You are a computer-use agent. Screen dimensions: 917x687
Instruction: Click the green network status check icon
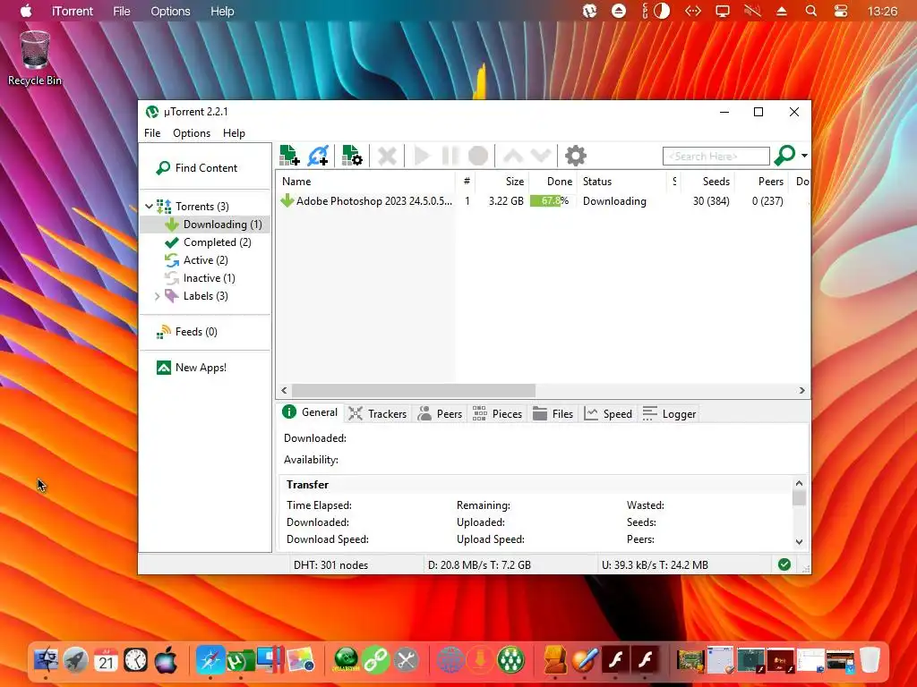(x=784, y=564)
